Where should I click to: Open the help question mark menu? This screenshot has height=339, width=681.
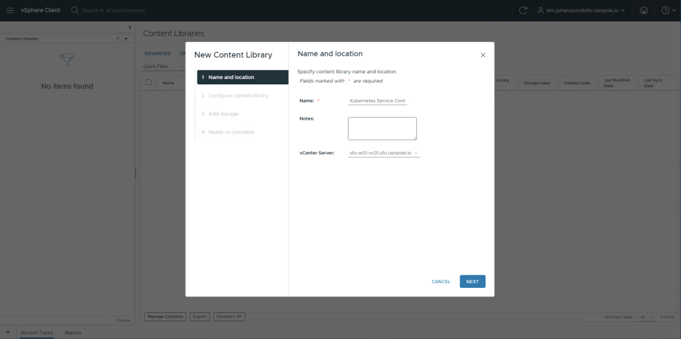tap(666, 11)
